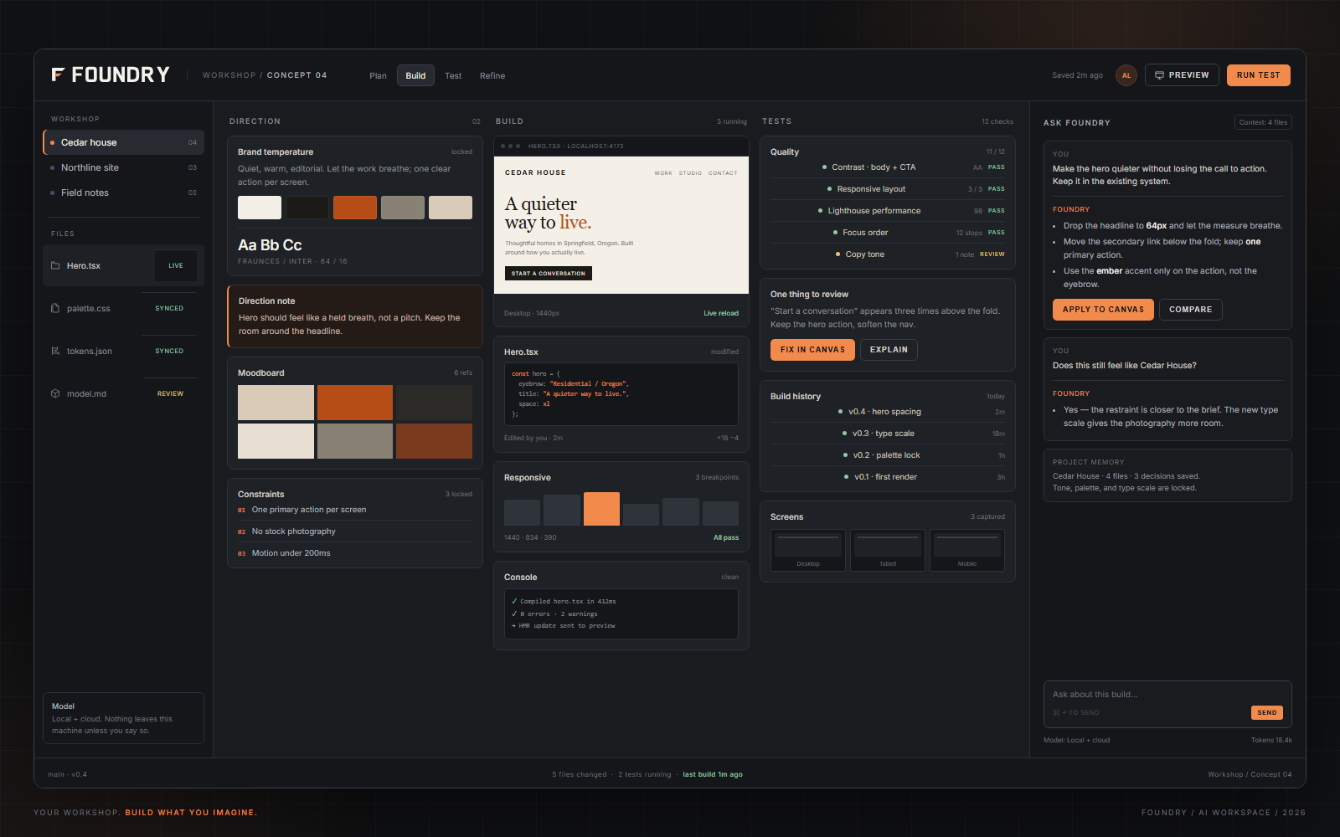Click the Explain button
Viewport: 1340px width, 837px height.
889,350
